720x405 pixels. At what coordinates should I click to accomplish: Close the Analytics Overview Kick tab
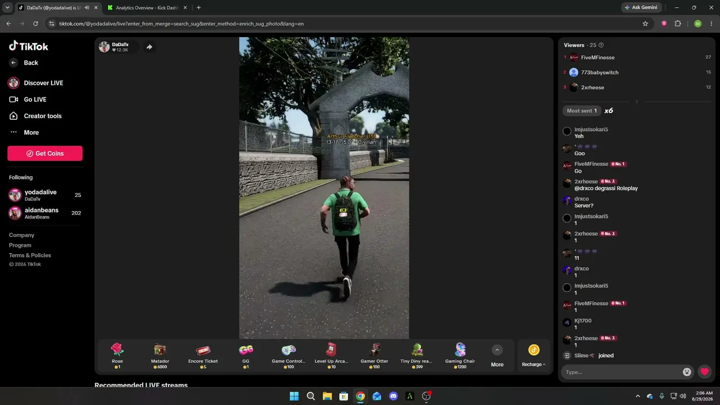[185, 8]
